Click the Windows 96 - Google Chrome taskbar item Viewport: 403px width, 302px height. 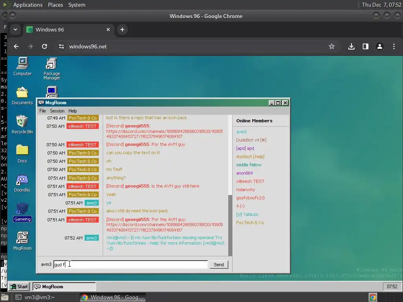click(x=112, y=297)
